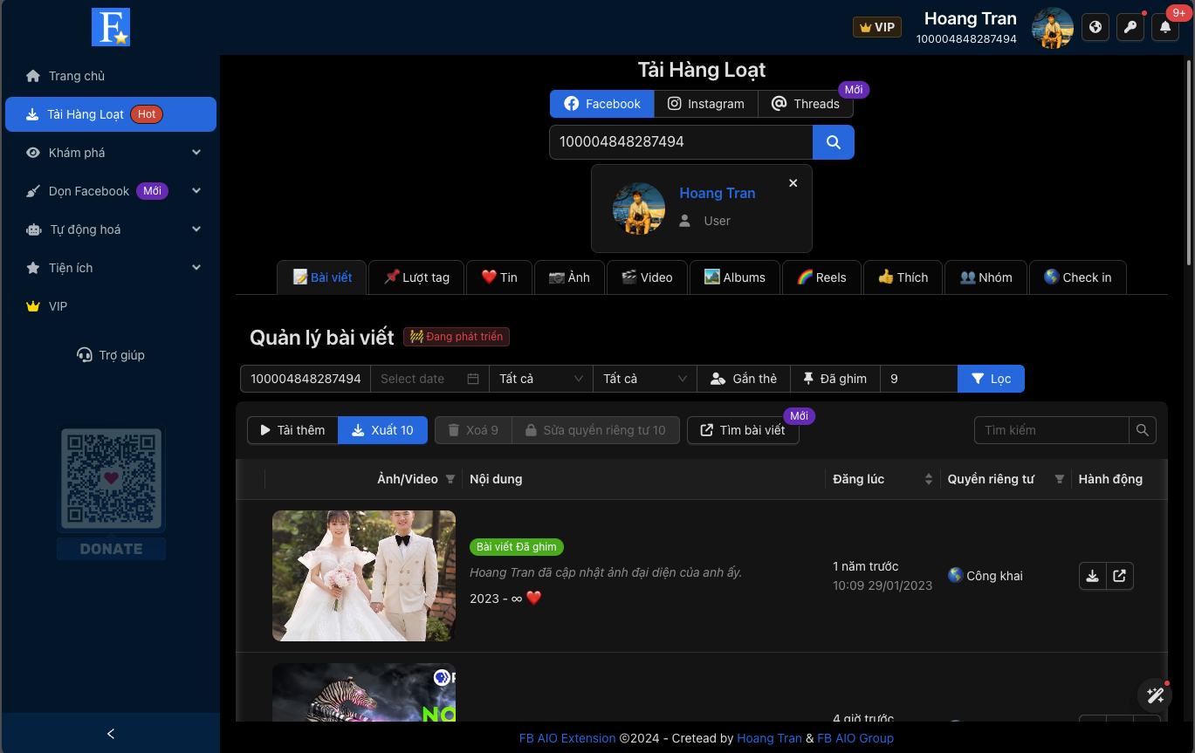This screenshot has height=753, width=1195.
Task: Open the notifications bell icon
Action: point(1164,27)
